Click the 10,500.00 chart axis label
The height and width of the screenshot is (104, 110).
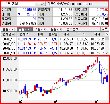click(10, 91)
